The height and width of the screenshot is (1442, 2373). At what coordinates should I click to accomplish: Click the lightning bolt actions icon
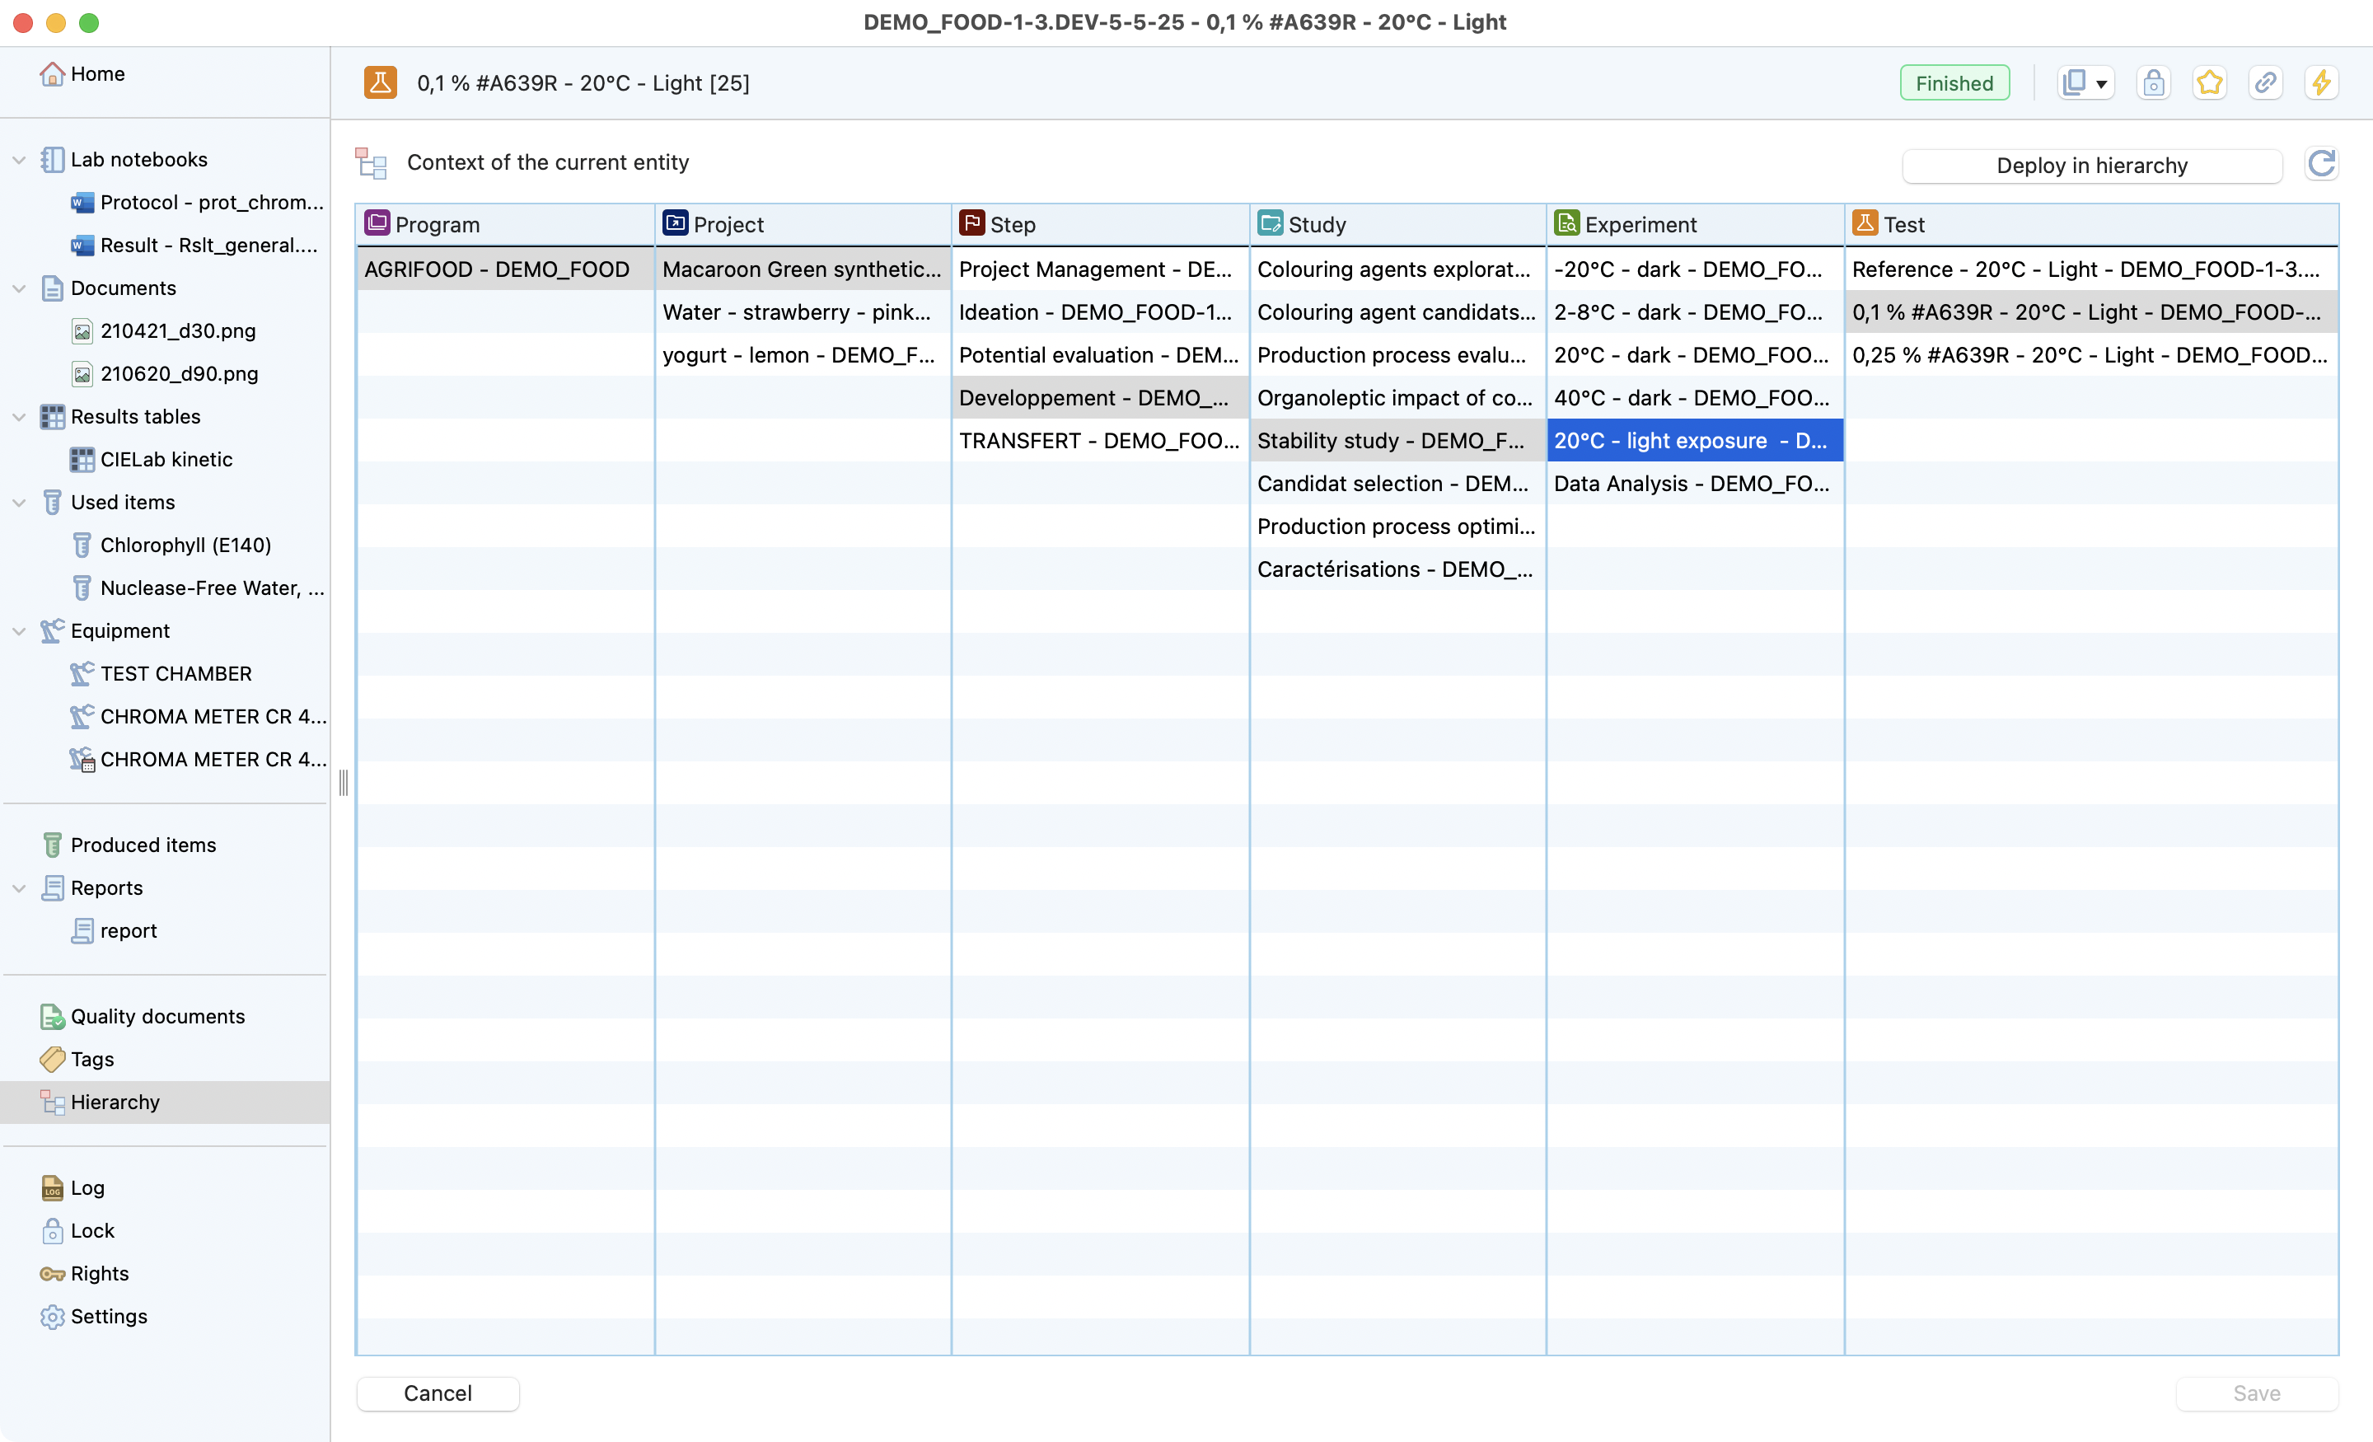pos(2321,83)
